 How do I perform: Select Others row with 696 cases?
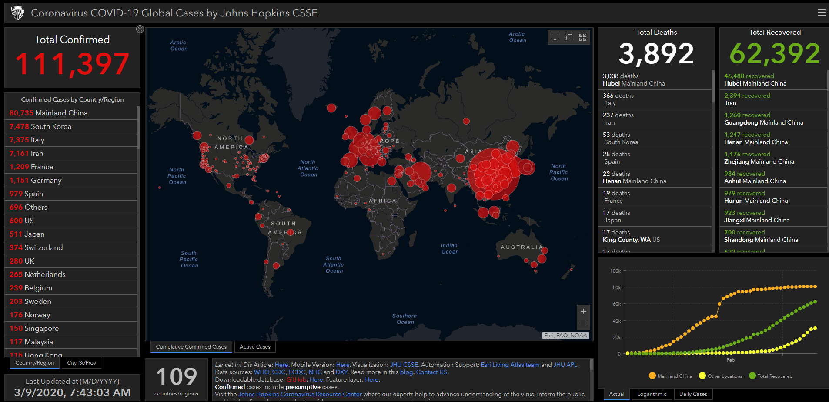pyautogui.click(x=71, y=207)
